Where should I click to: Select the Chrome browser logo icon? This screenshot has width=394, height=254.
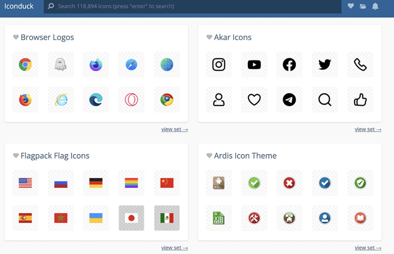tap(25, 64)
